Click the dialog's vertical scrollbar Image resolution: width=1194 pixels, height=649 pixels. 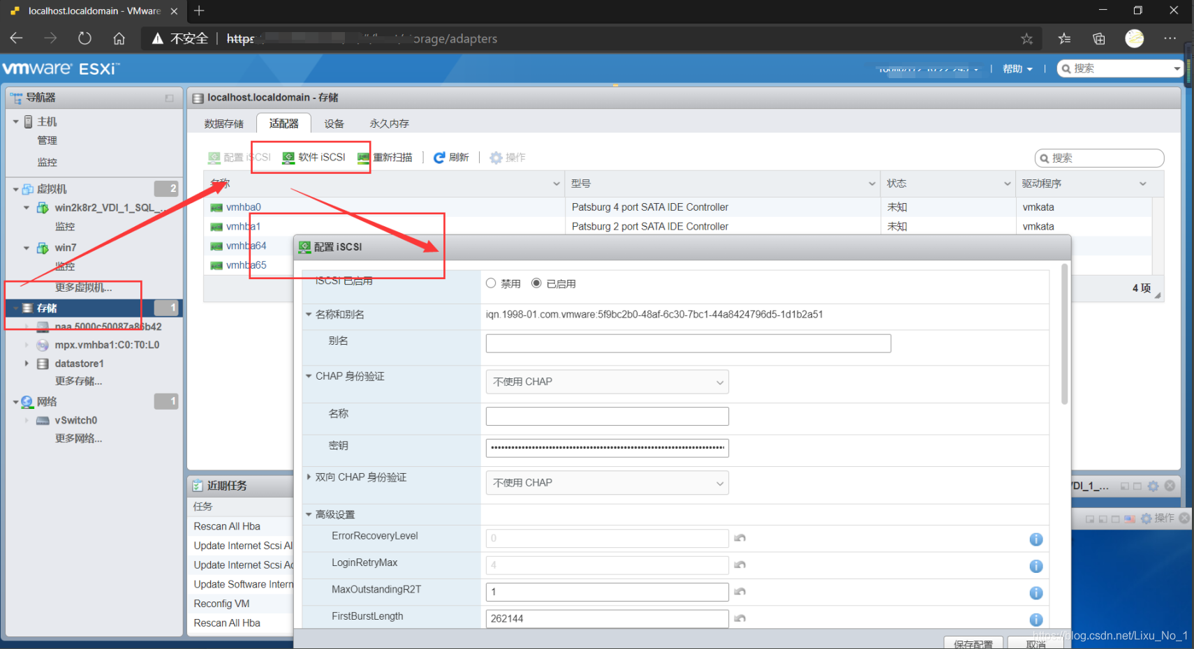pos(1065,334)
